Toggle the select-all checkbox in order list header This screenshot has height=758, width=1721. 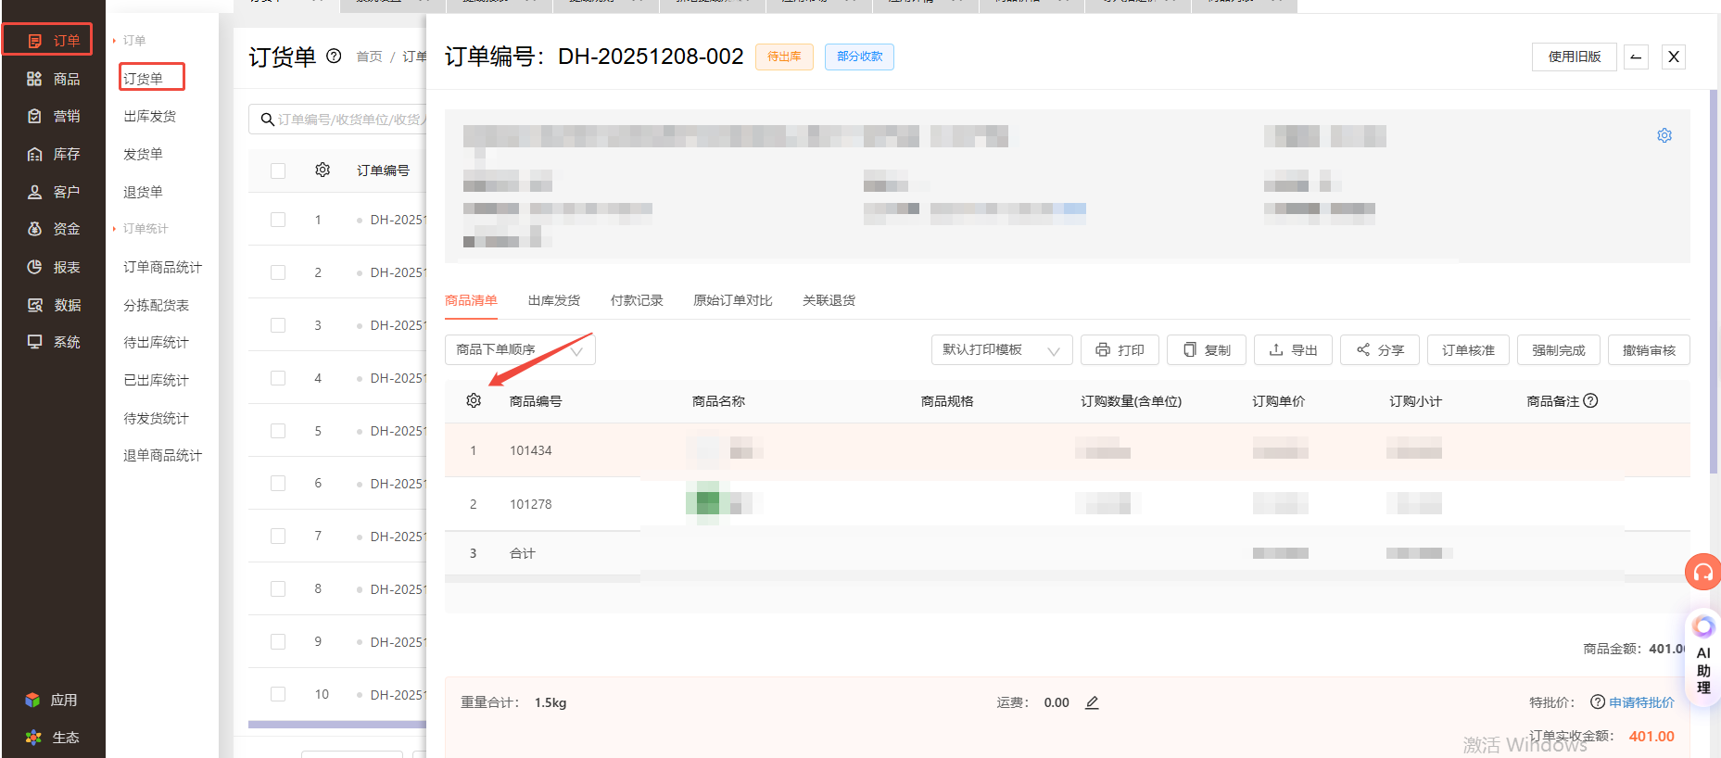(x=278, y=171)
